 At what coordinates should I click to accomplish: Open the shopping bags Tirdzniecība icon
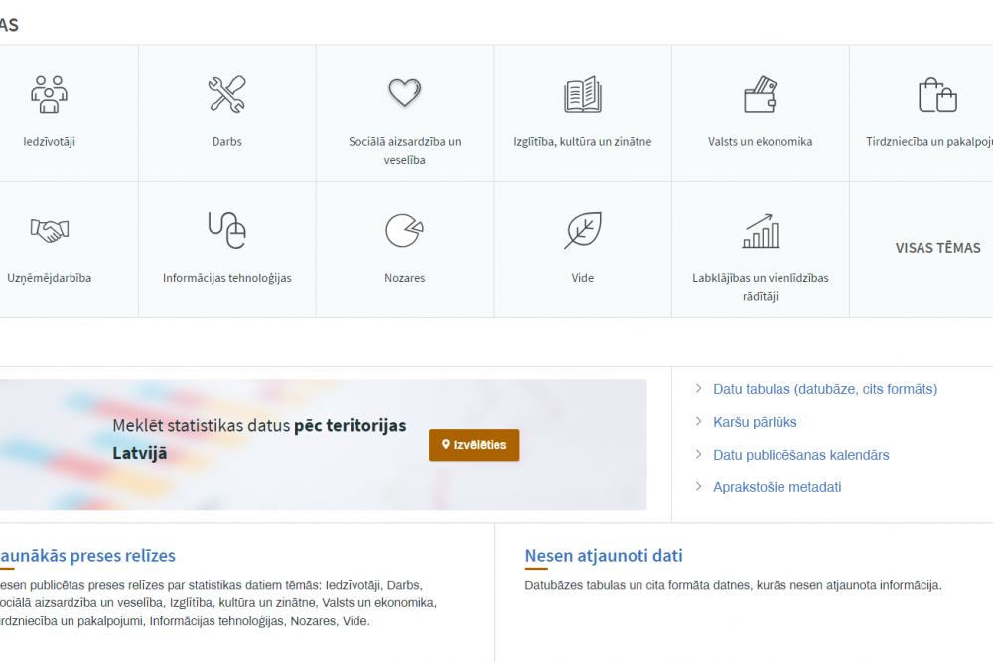[x=938, y=95]
